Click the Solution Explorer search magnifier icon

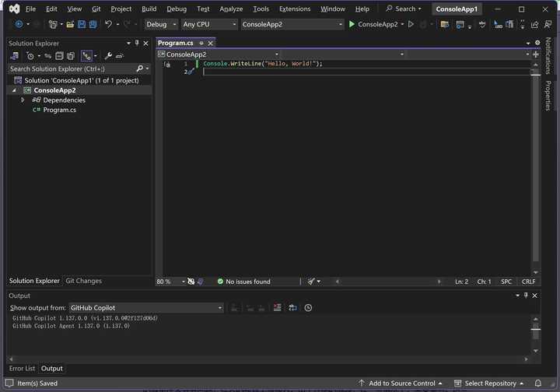tap(140, 68)
